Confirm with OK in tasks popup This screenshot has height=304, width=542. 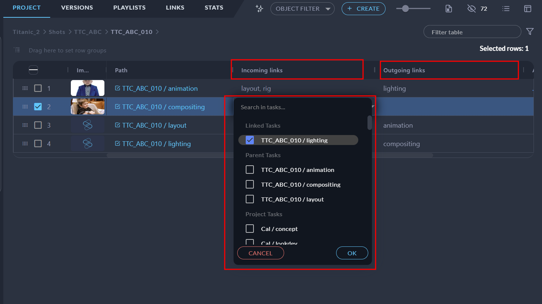click(352, 253)
